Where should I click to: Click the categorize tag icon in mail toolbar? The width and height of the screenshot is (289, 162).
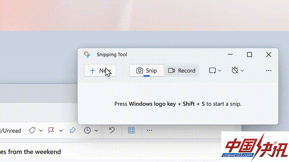(32, 130)
